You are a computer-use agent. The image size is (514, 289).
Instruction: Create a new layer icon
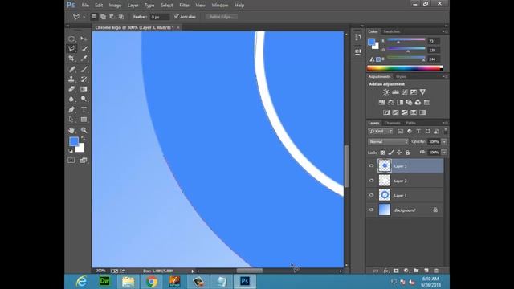pyautogui.click(x=426, y=271)
